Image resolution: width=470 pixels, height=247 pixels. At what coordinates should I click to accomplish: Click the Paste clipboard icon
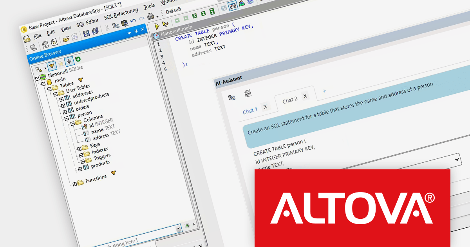[x=125, y=24]
